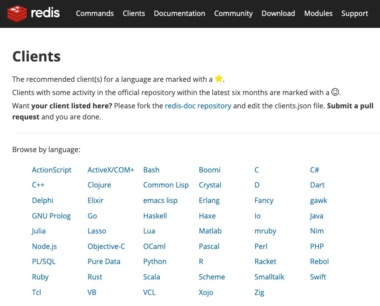Open the Download page from nav
This screenshot has width=380, height=306.
pos(278,13)
